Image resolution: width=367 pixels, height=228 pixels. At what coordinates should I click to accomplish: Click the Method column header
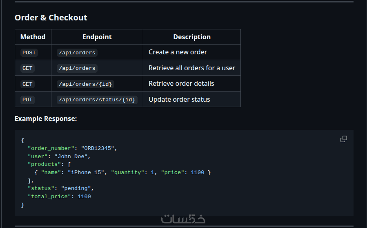tap(33, 37)
